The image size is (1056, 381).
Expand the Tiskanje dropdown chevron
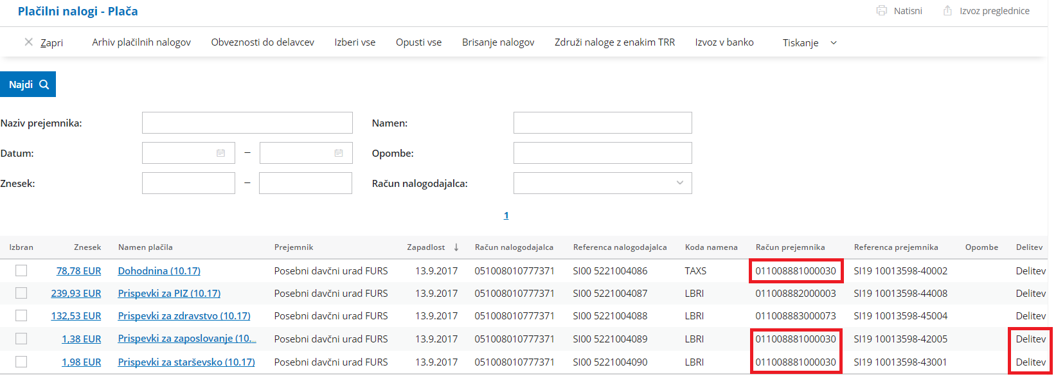click(x=834, y=42)
